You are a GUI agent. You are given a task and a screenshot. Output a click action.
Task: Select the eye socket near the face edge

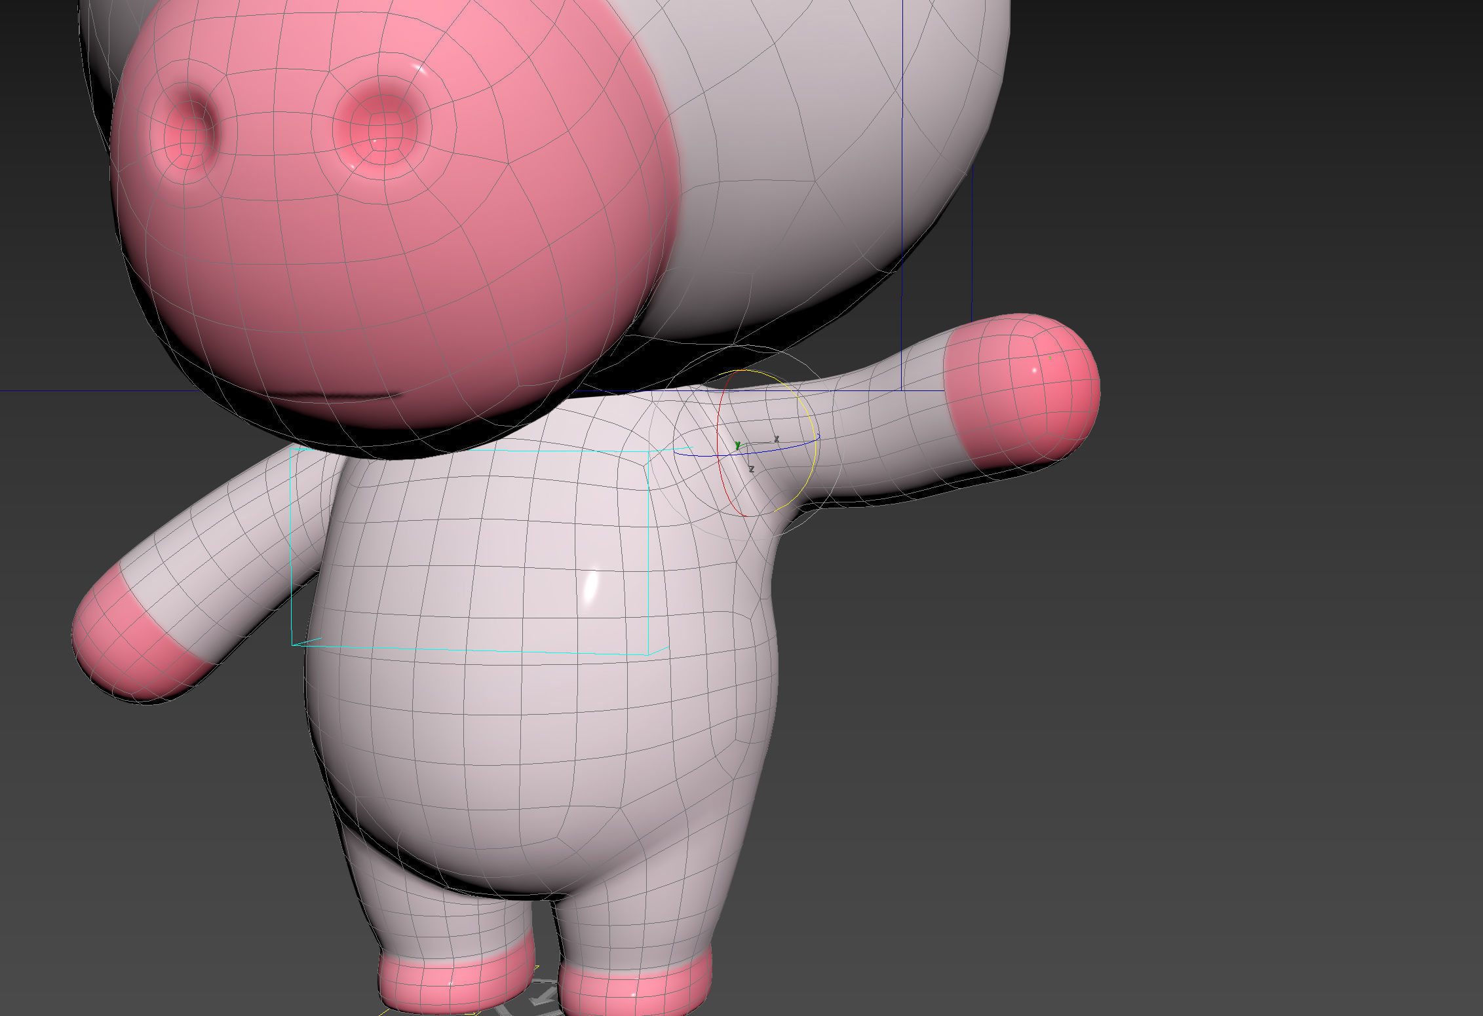[x=188, y=132]
